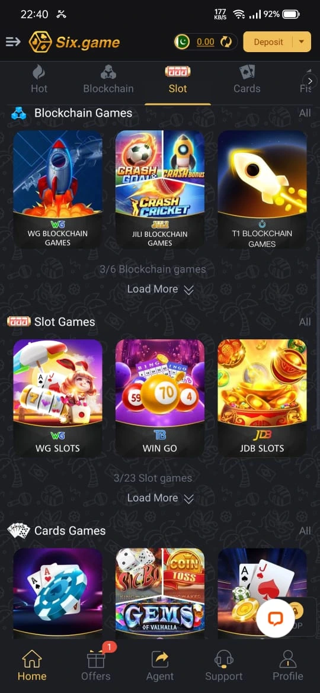Open the JILI Blockchain Games thumbnail
This screenshot has height=693, width=320.
160,189
